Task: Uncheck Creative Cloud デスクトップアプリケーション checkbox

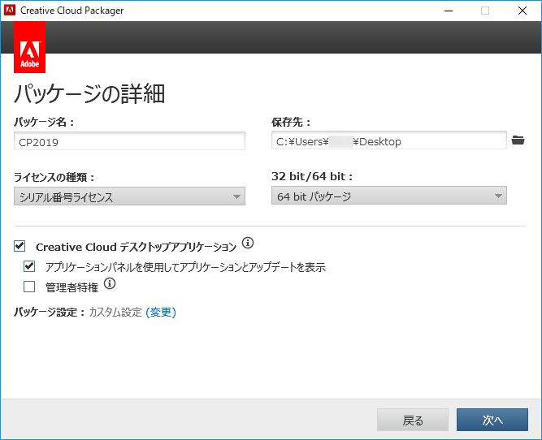Action: click(x=20, y=246)
